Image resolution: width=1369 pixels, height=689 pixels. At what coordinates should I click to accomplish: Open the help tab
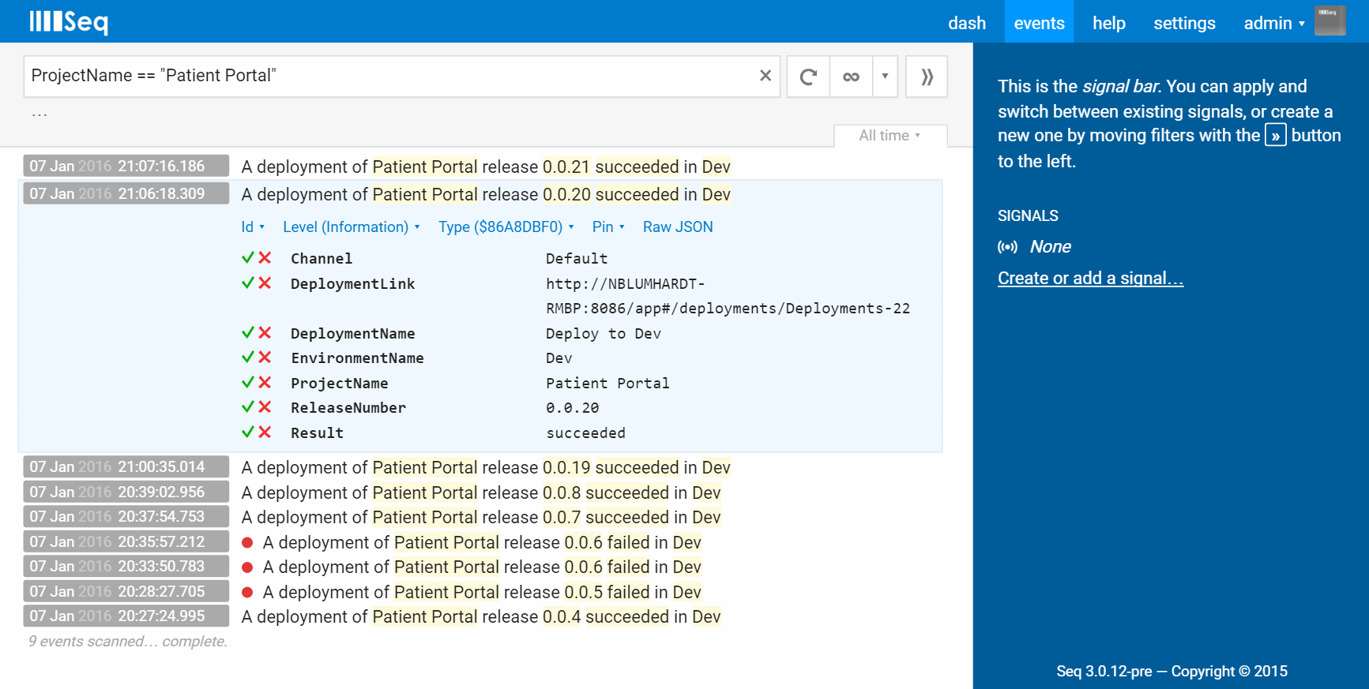point(1108,23)
